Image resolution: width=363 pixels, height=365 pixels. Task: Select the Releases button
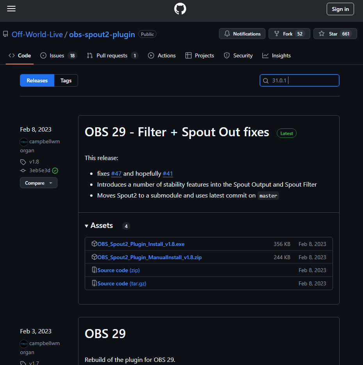click(x=37, y=80)
